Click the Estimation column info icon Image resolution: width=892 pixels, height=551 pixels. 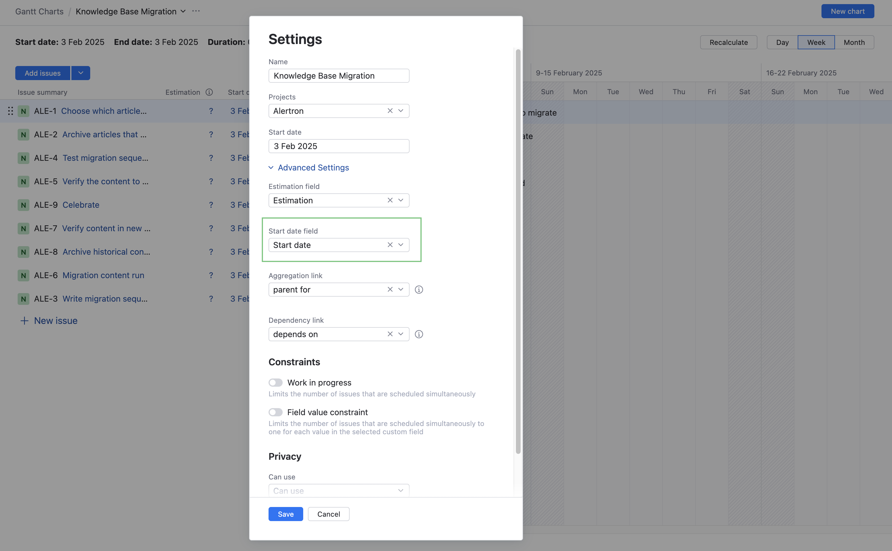point(209,92)
